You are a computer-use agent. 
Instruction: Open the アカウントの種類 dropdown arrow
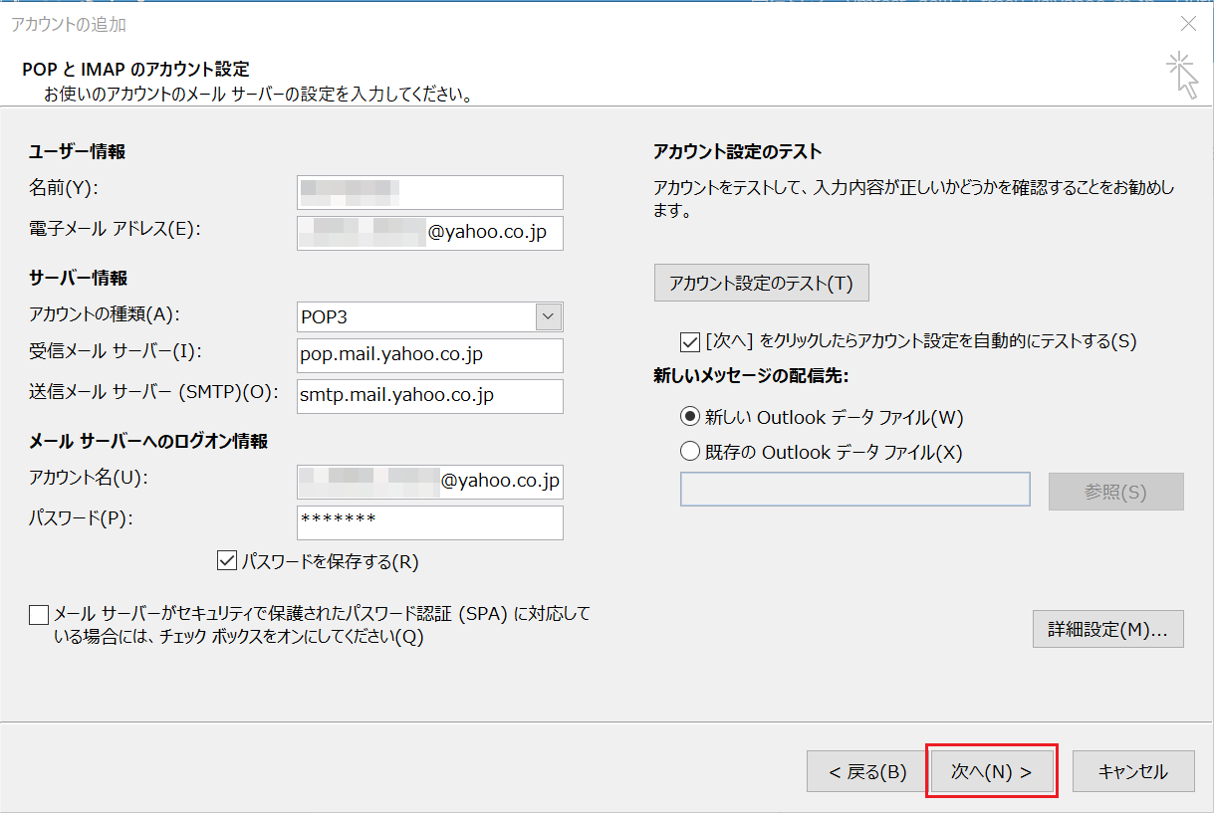(549, 316)
